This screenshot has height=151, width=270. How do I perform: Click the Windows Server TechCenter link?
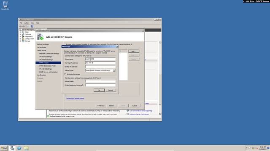(x=139, y=114)
